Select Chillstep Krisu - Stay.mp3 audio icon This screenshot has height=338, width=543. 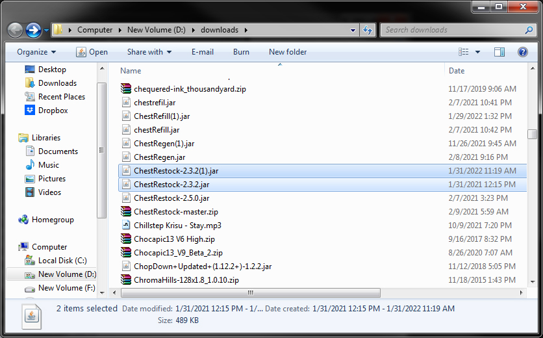point(126,226)
